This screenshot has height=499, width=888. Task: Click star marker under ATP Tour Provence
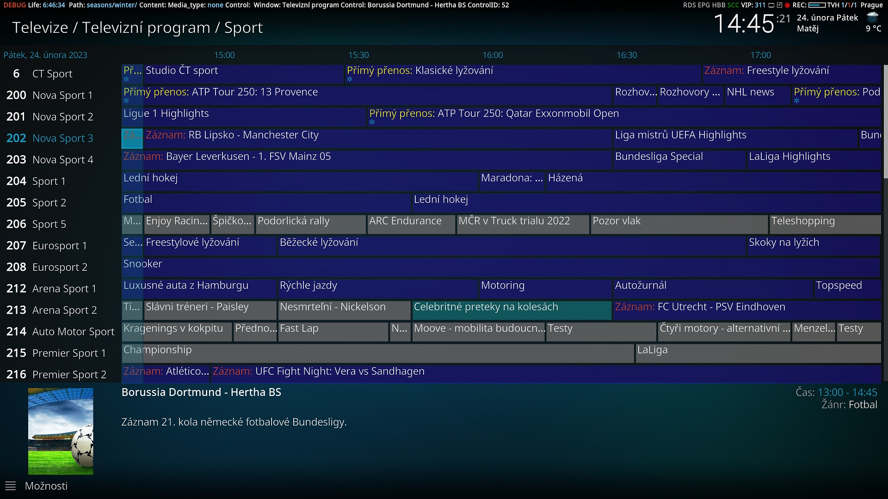tap(126, 101)
